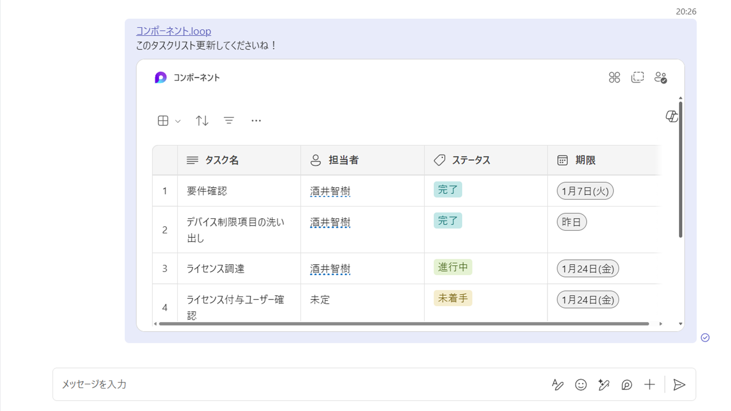Click the 完了 status badge on 要件確認

(448, 189)
